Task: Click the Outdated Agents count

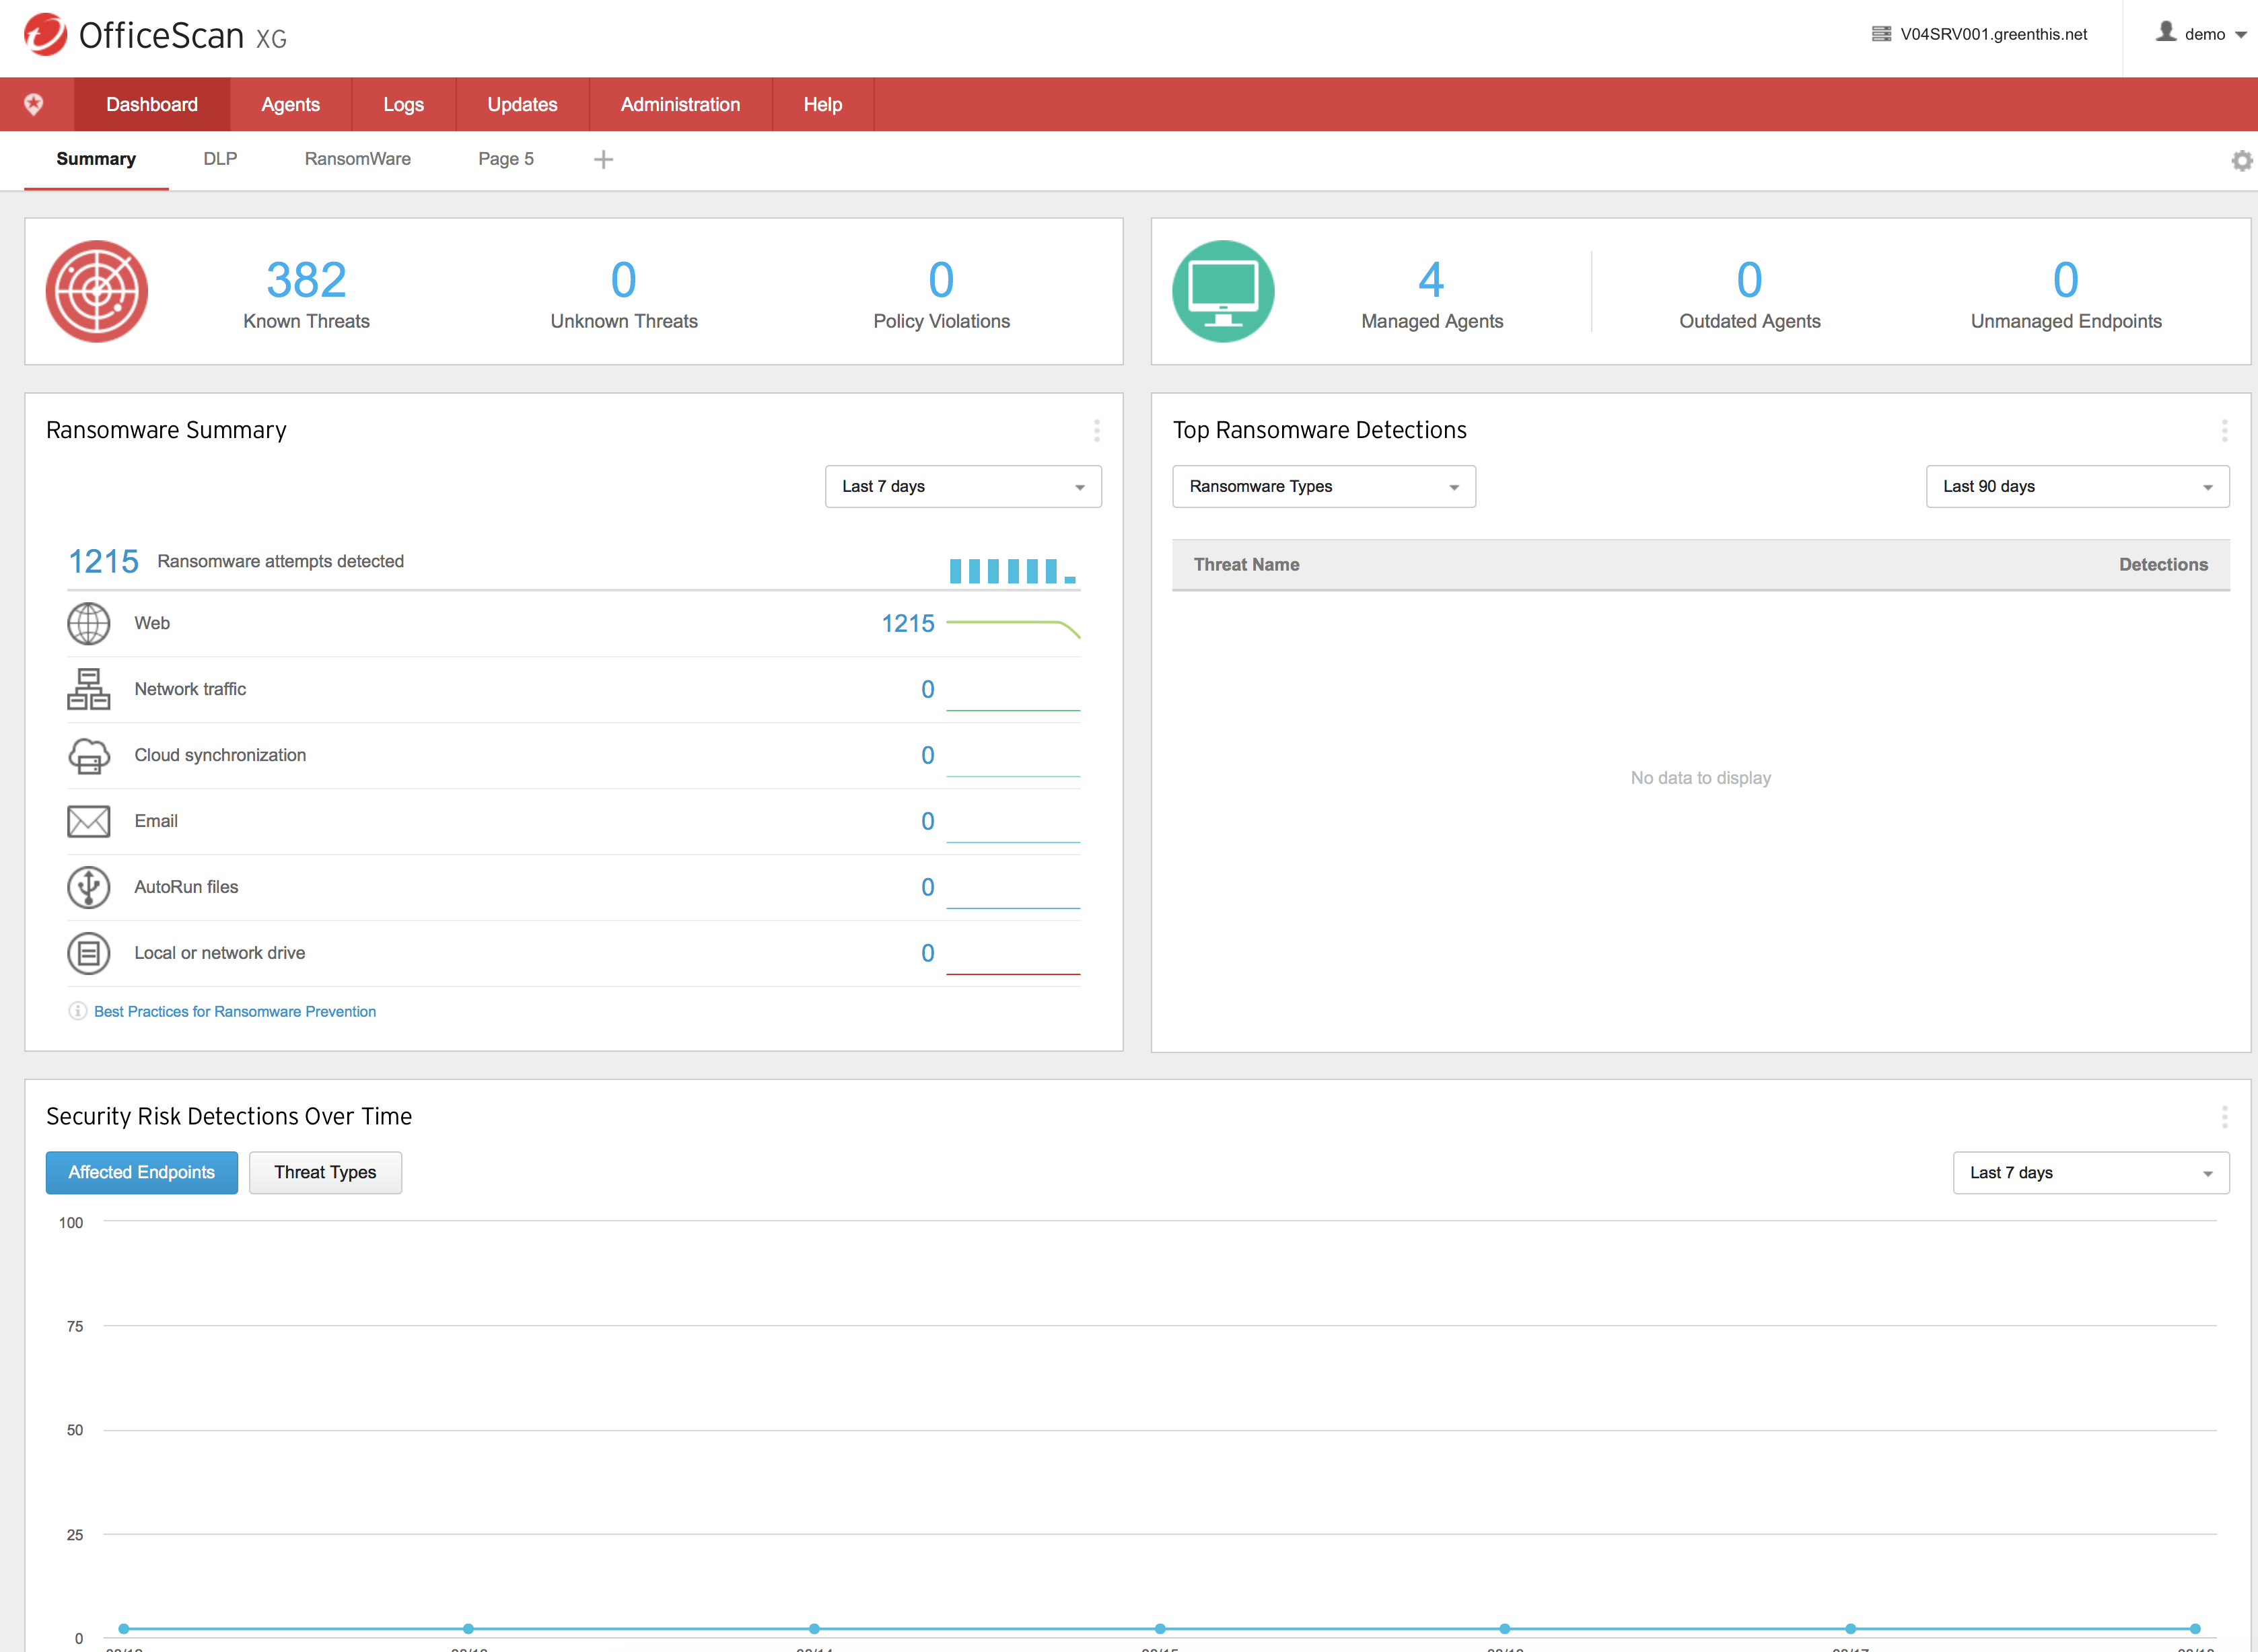Action: [1750, 280]
